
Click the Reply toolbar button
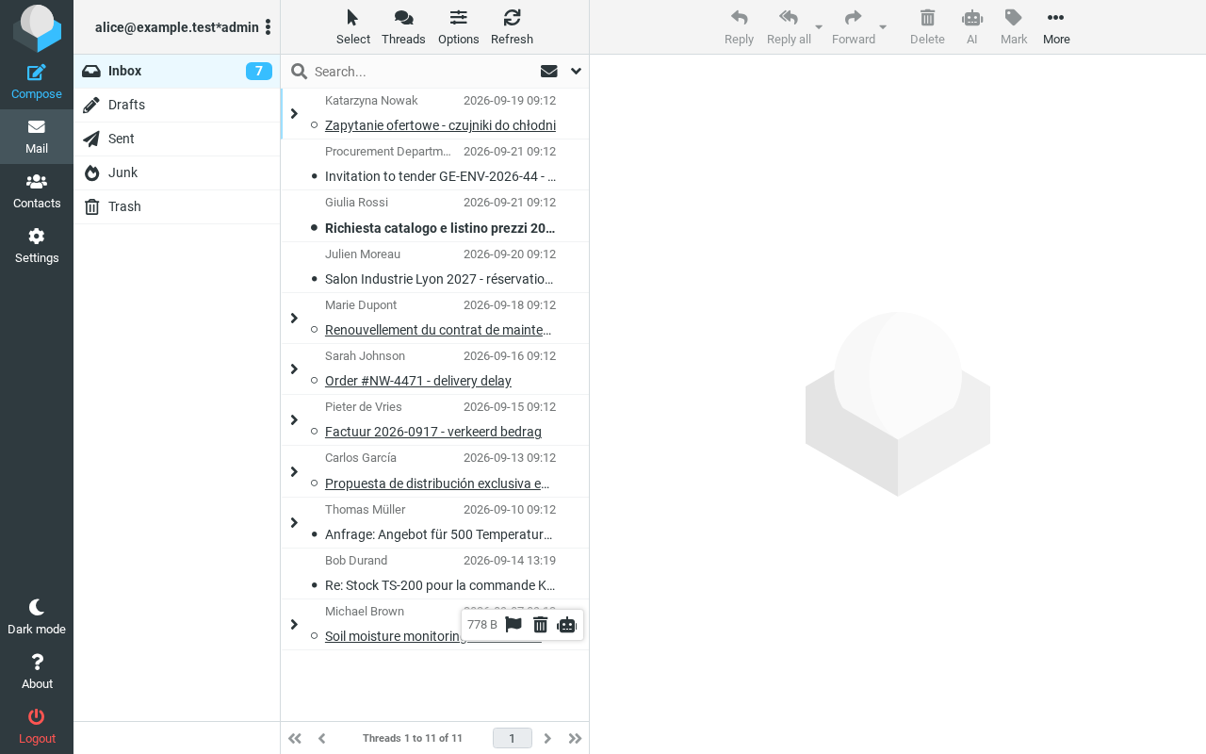[739, 27]
